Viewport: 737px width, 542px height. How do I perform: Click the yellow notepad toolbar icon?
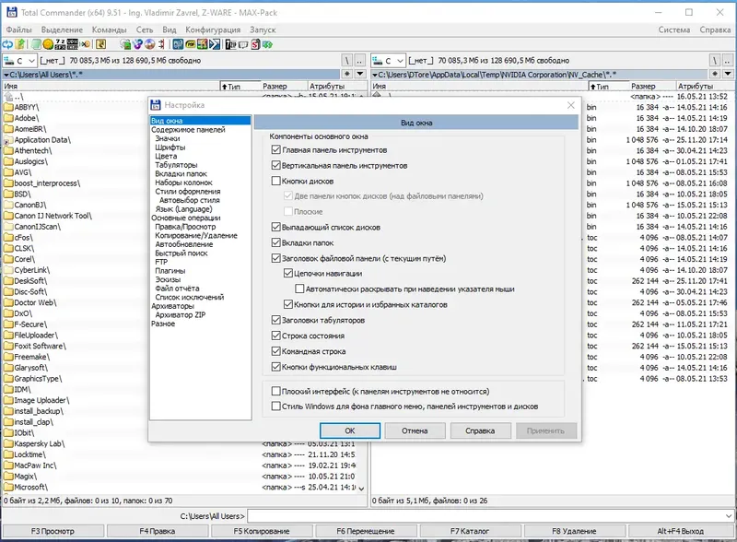100,44
